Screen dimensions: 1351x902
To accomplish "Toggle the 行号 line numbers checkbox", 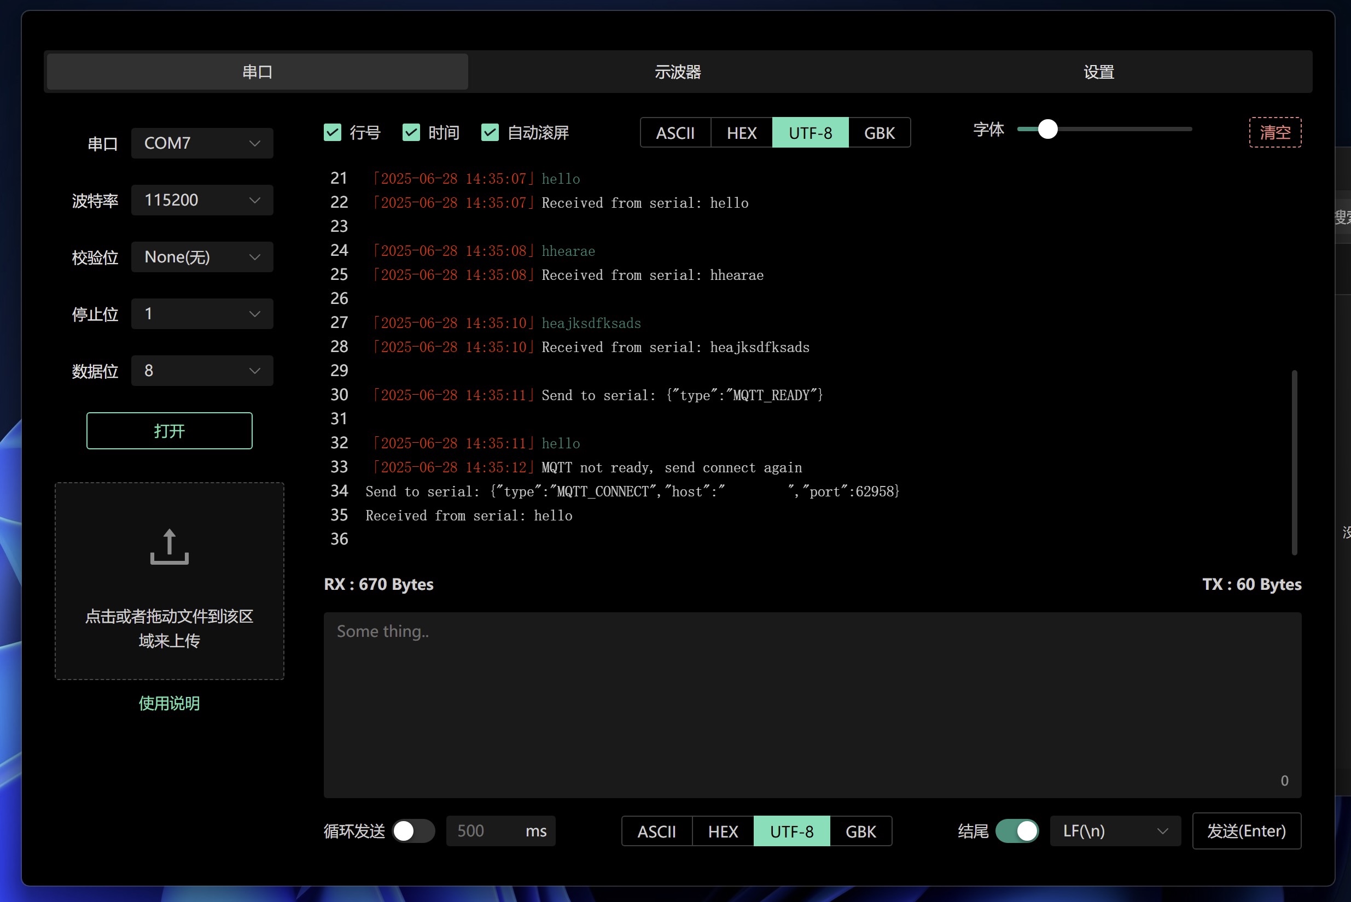I will coord(332,132).
